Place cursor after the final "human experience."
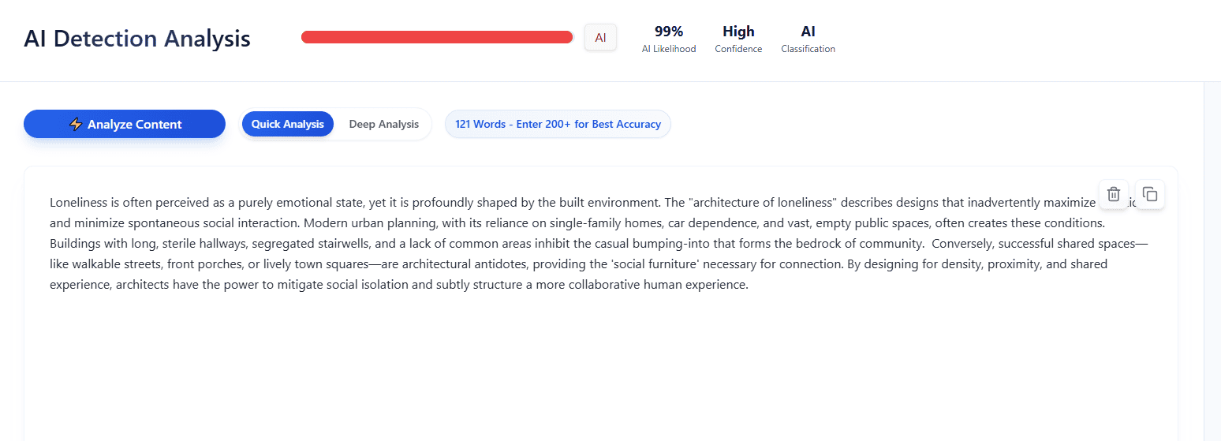1221x441 pixels. pyautogui.click(x=749, y=285)
